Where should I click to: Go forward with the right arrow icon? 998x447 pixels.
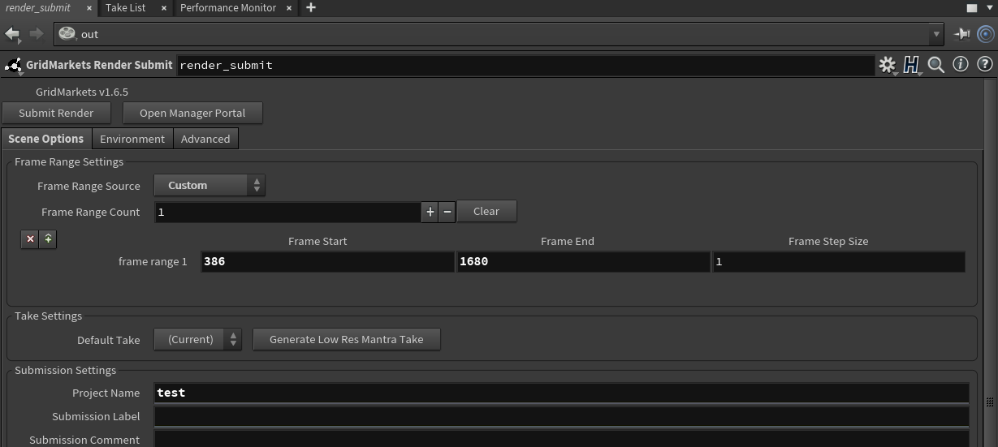click(37, 34)
